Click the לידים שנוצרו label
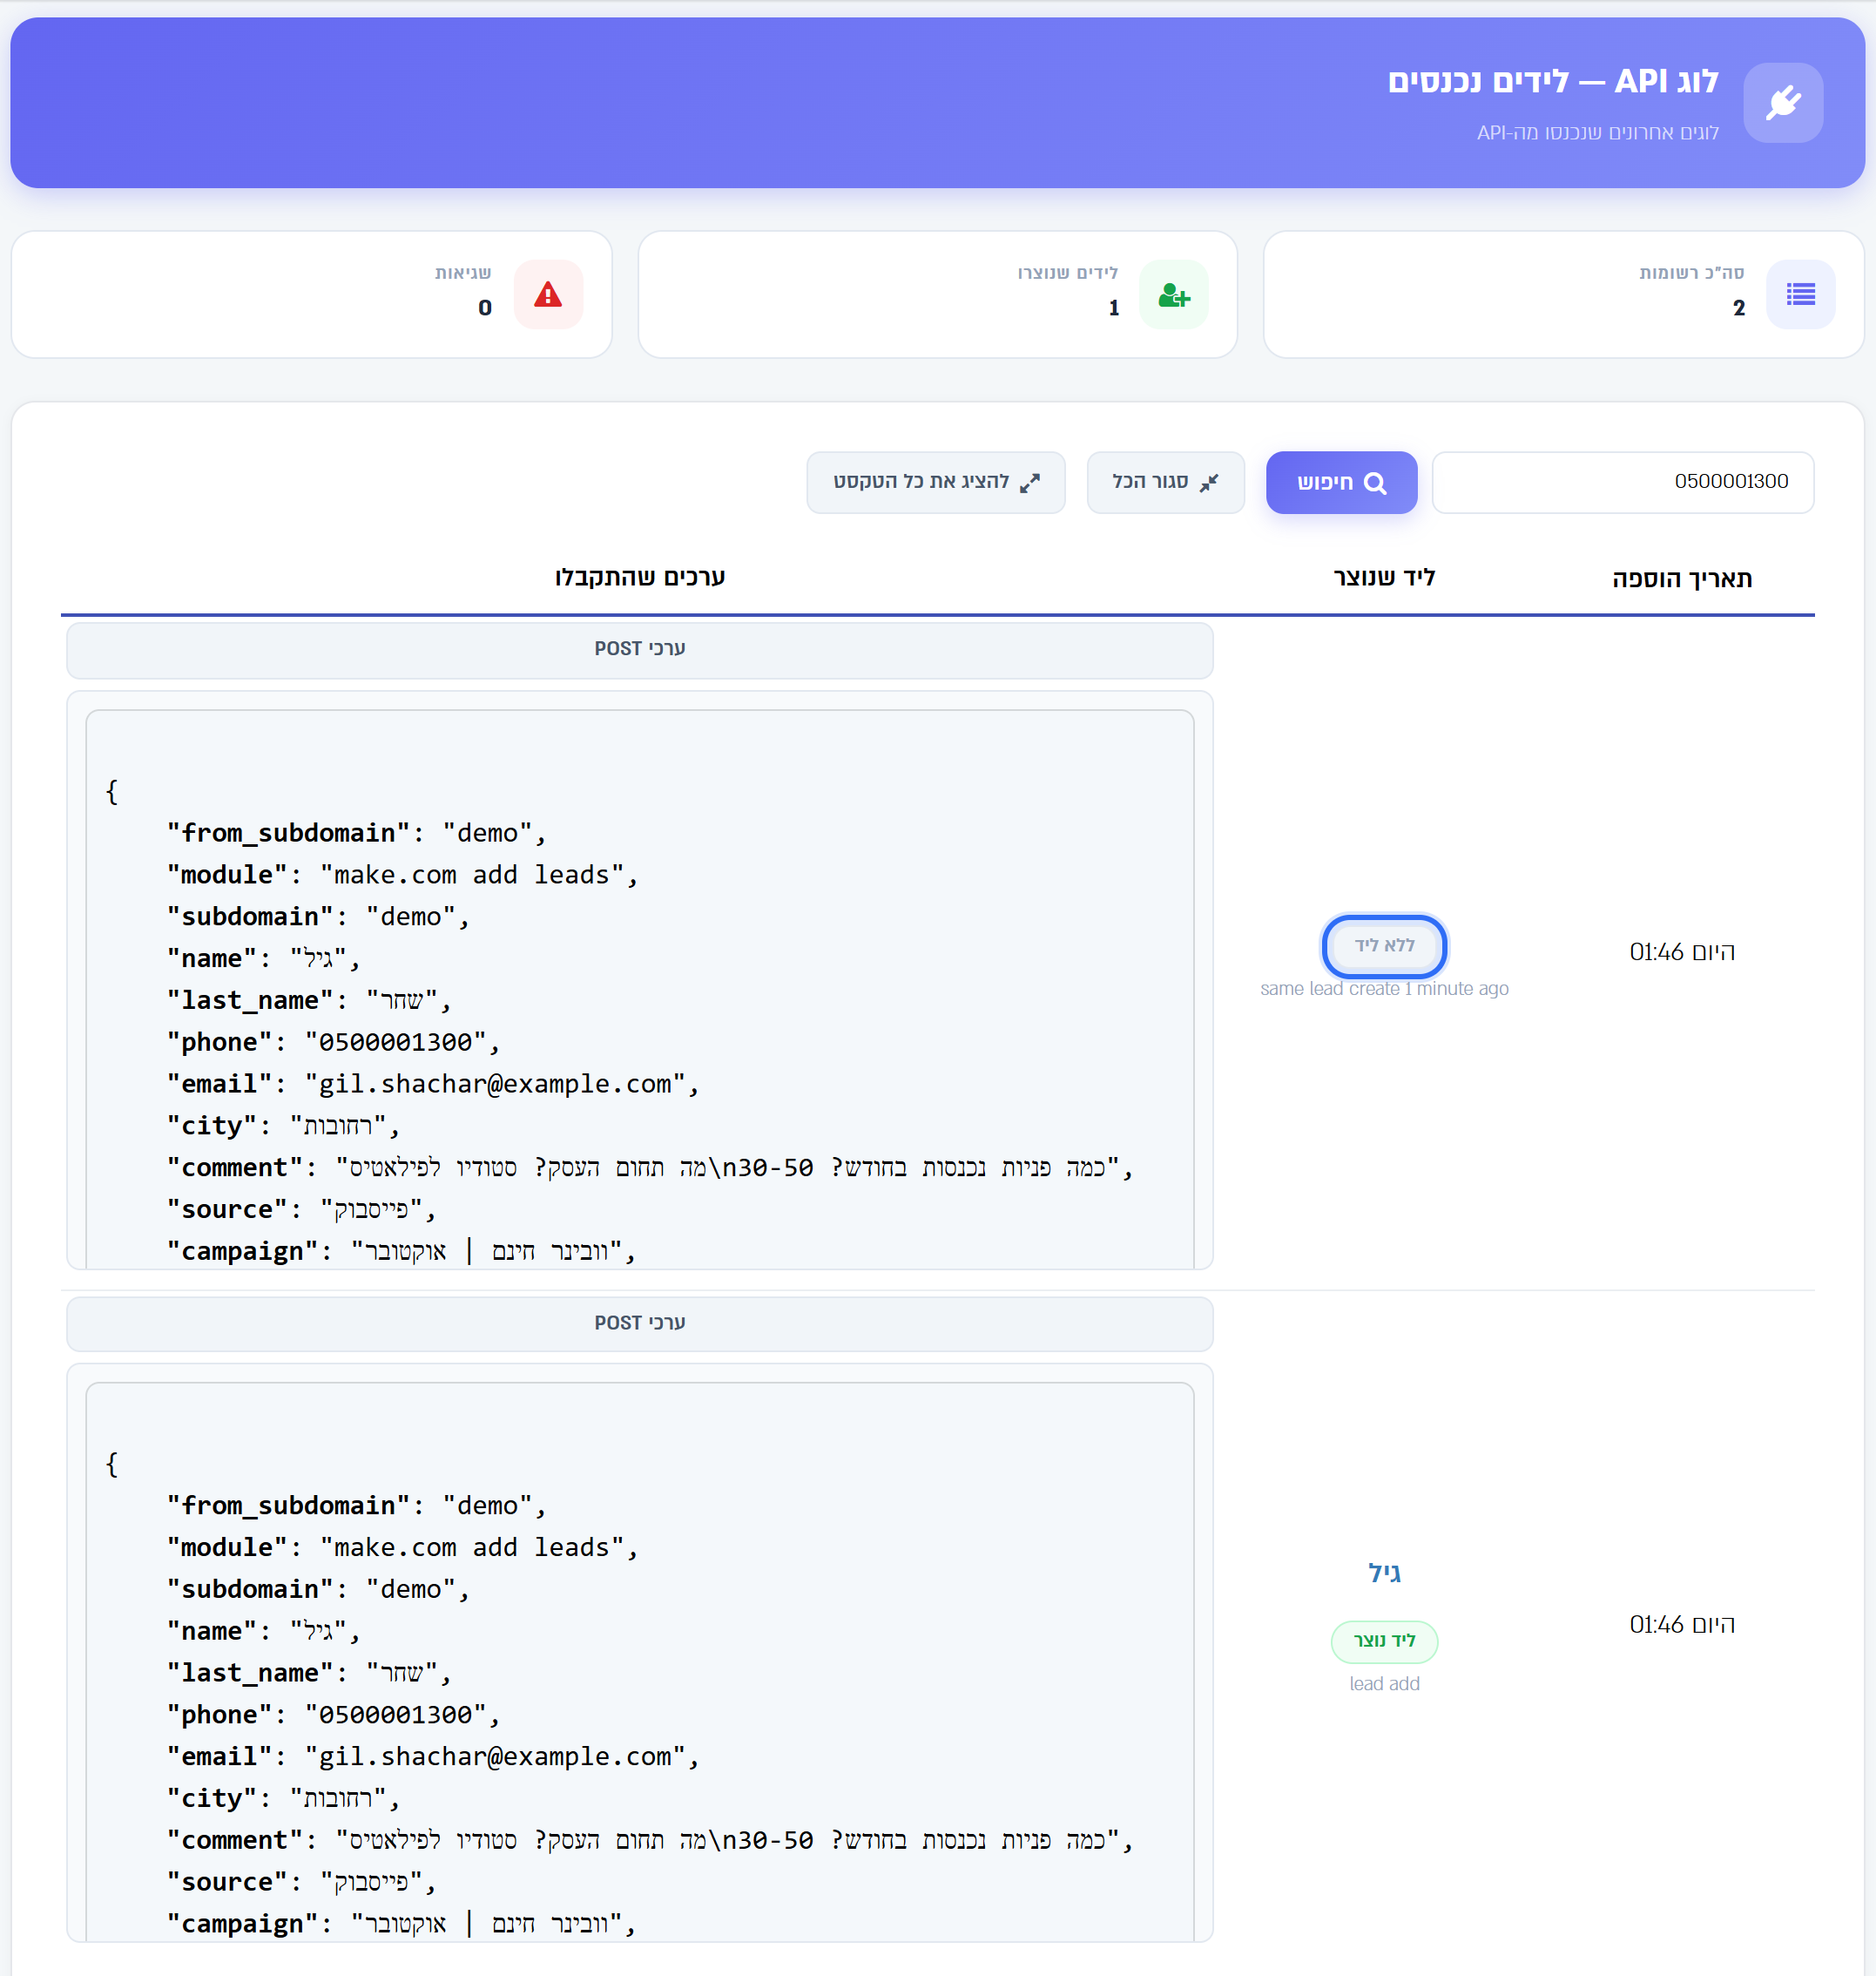This screenshot has height=1976, width=1876. (1068, 274)
